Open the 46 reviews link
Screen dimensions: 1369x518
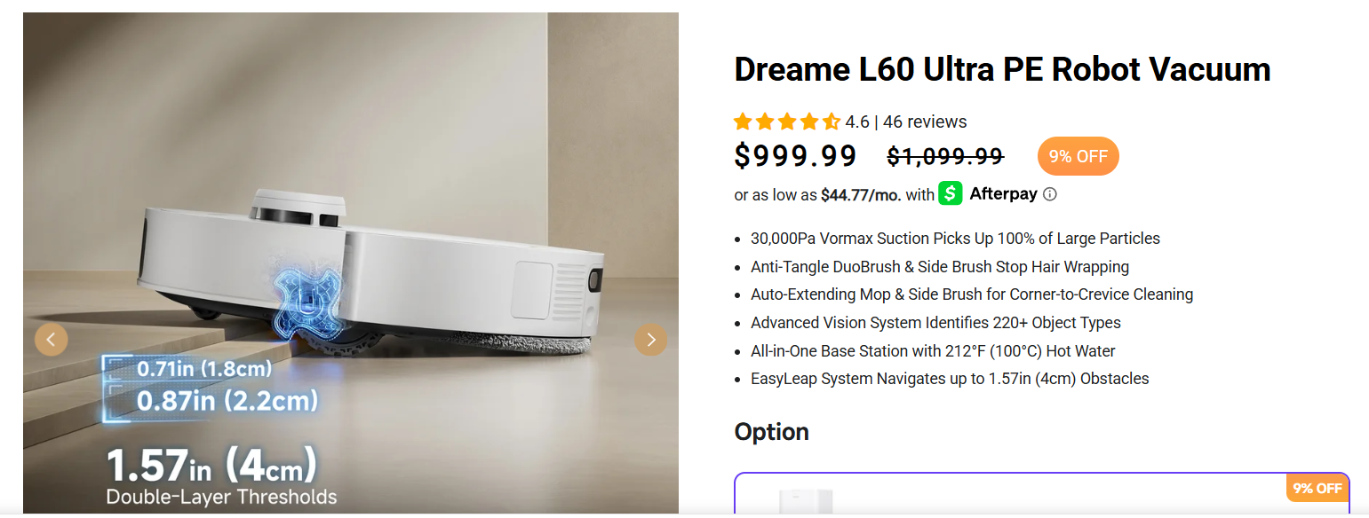(925, 122)
